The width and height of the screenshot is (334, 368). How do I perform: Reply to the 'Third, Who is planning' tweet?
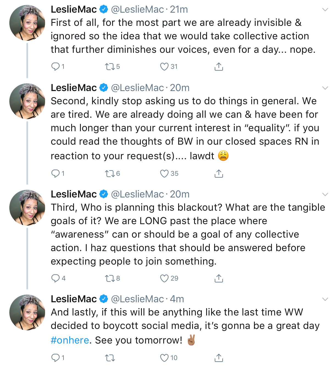pos(56,278)
